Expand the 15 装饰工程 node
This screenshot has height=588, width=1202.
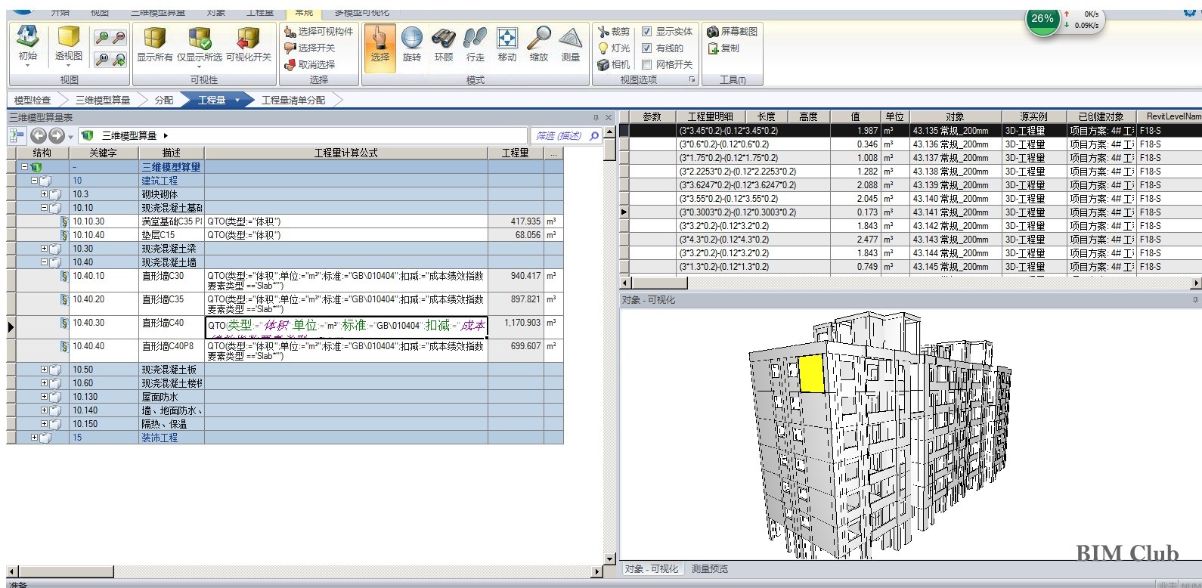coord(34,438)
